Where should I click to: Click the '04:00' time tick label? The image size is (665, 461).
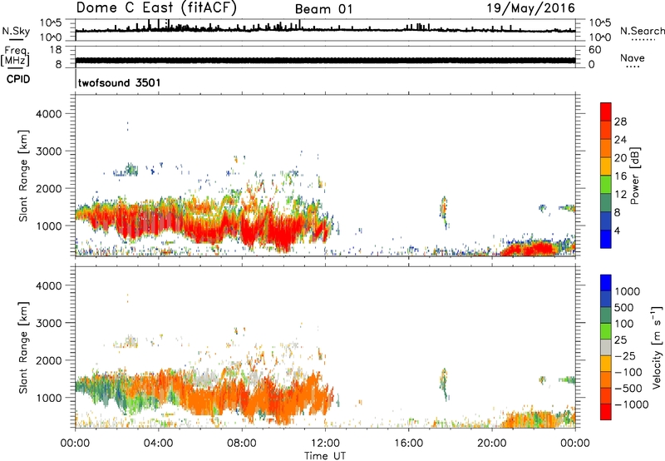coord(158,444)
